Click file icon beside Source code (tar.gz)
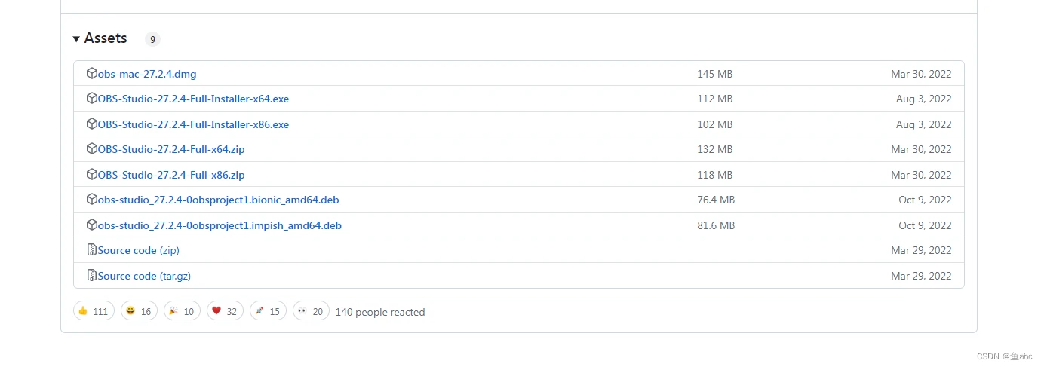Viewport: 1044px width, 367px height. pos(92,275)
